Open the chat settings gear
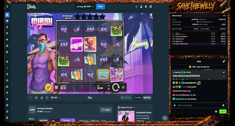The image size is (235, 126). (216, 112)
